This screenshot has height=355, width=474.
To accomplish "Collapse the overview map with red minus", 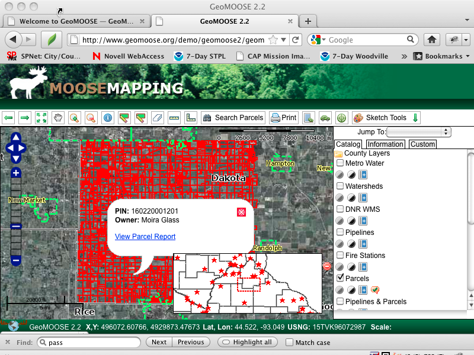I will tap(327, 266).
